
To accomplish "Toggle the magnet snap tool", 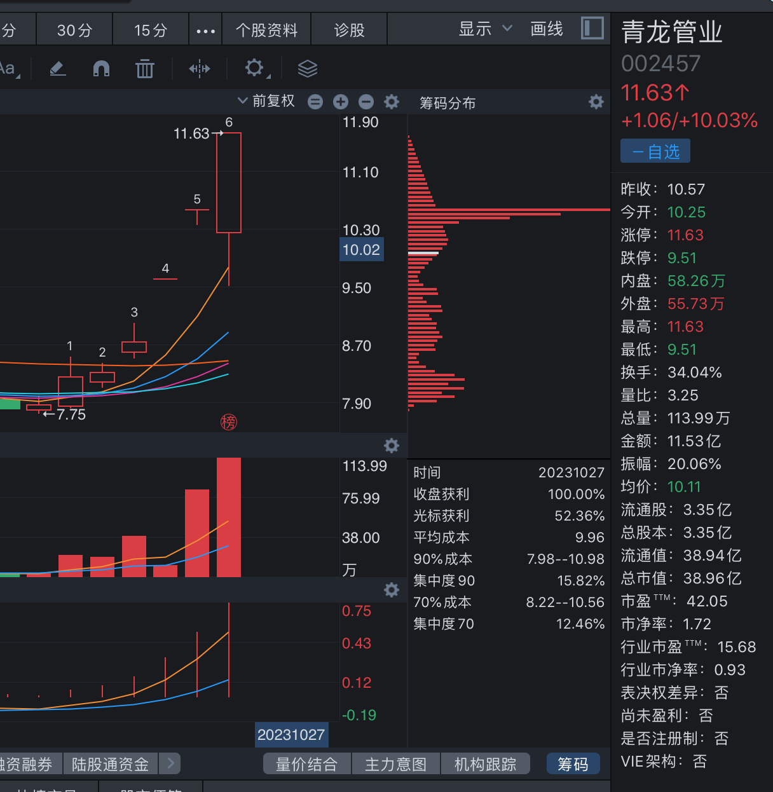I will (x=101, y=68).
